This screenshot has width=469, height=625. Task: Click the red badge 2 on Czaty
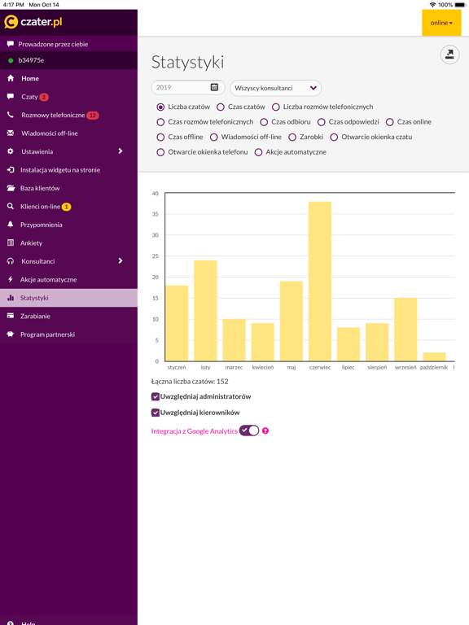pyautogui.click(x=44, y=97)
